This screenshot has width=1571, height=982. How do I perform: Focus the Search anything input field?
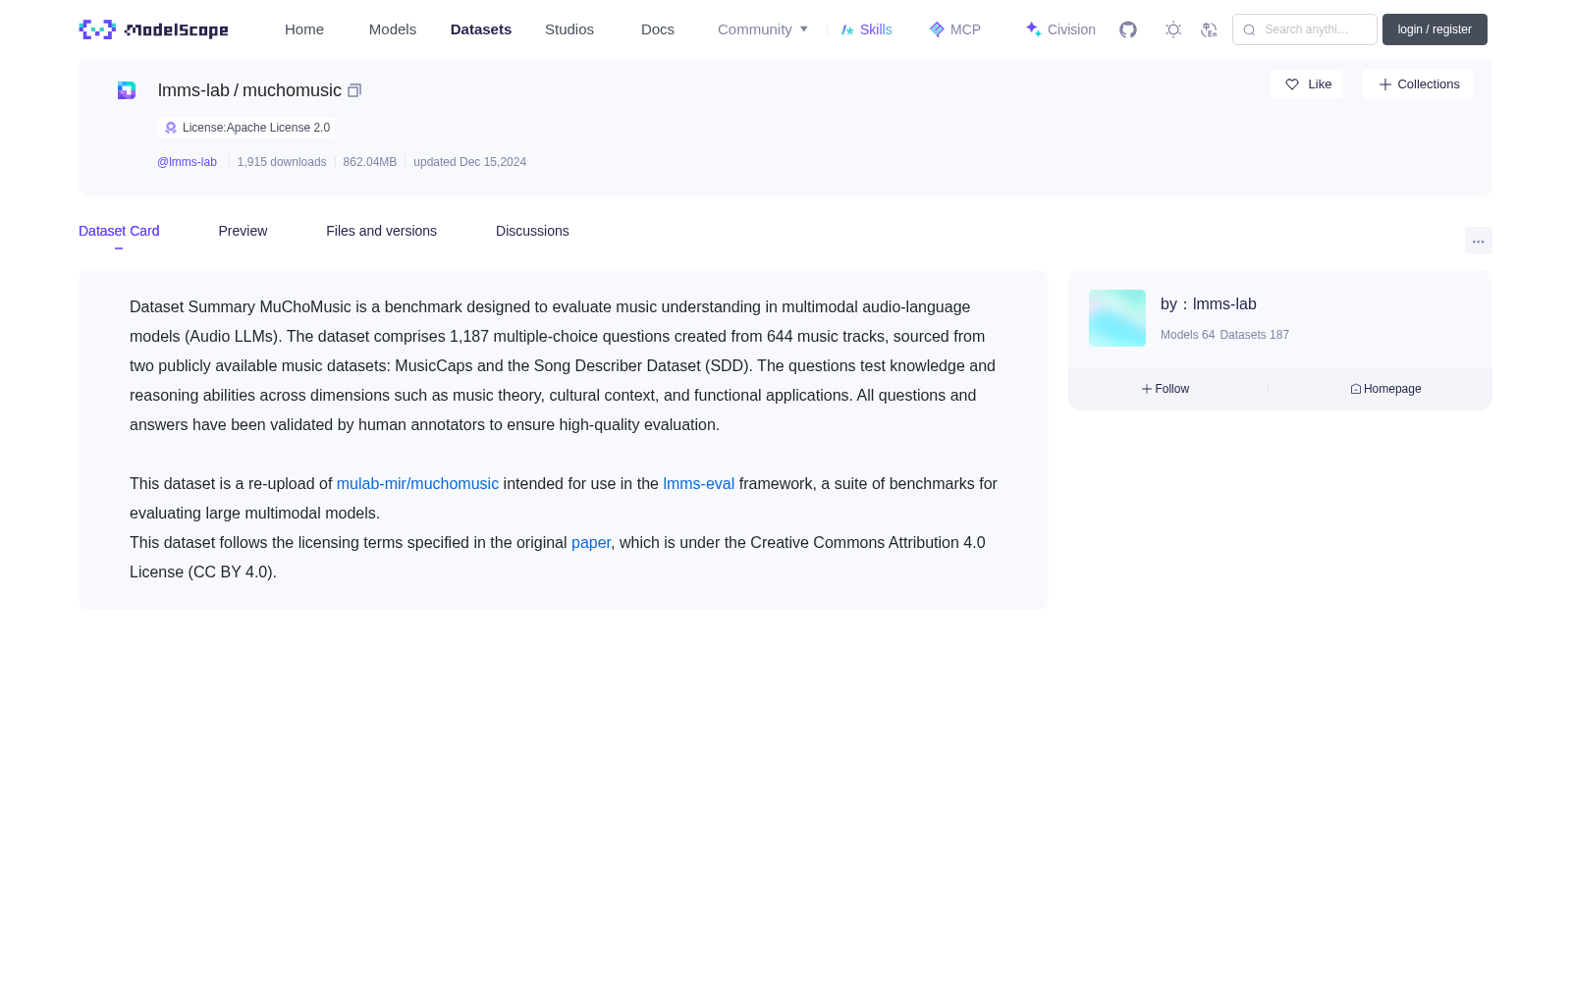click(x=1305, y=29)
